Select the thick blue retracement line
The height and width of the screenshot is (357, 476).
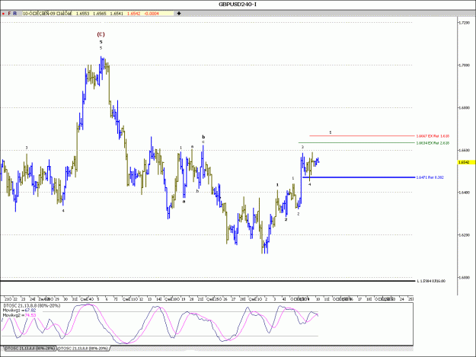359,177
